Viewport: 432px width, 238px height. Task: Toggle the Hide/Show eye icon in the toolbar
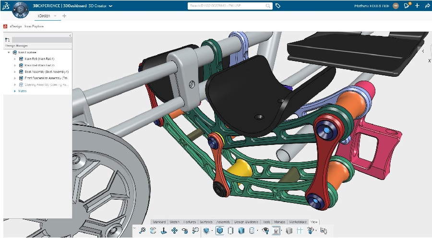point(265,231)
